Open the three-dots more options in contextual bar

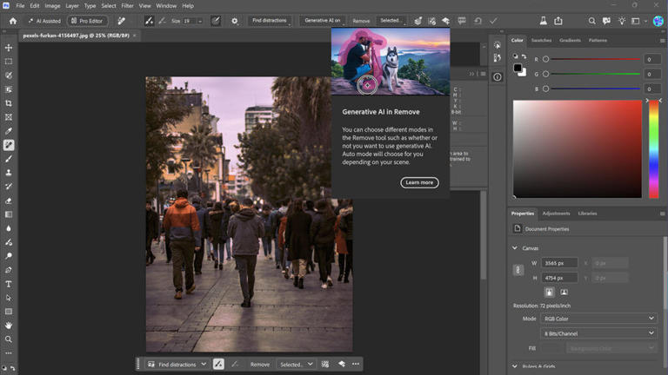tap(356, 364)
